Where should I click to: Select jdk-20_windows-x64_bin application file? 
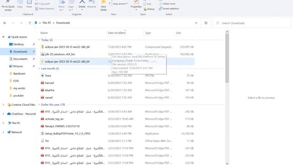pos(117,54)
